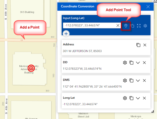Expand the Long-Lat output chevron

coord(138,98)
